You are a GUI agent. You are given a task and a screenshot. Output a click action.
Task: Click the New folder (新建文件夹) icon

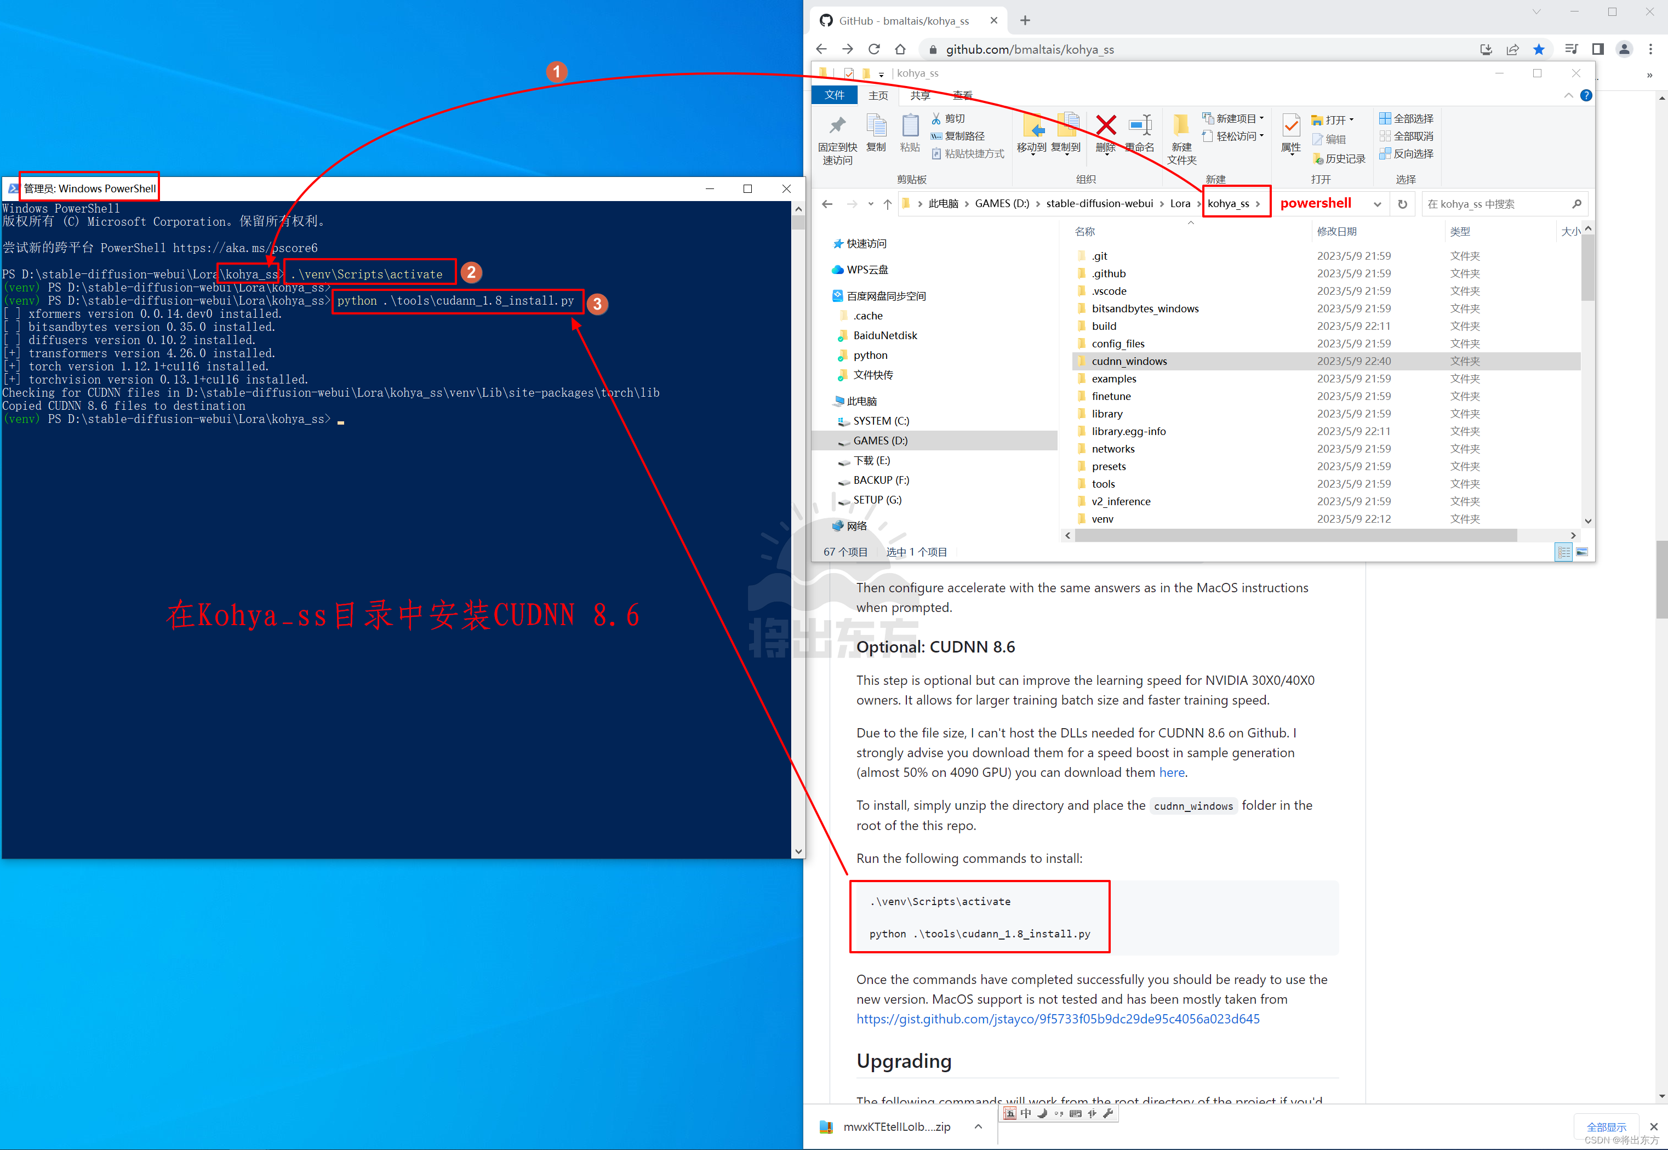[x=1181, y=125]
